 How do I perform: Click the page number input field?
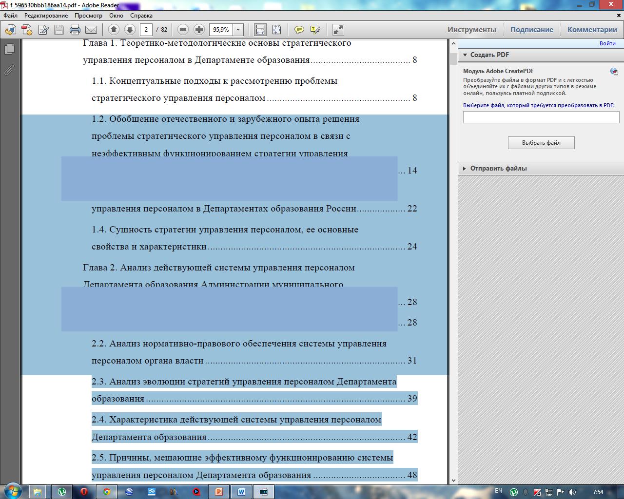tap(146, 30)
